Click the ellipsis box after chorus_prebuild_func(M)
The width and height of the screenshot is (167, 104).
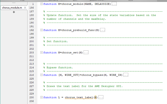pyautogui.click(x=103, y=30)
